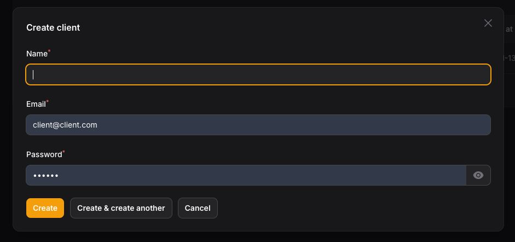Click the dimmed backdrop below the dialog
The width and height of the screenshot is (515, 242).
257,237
